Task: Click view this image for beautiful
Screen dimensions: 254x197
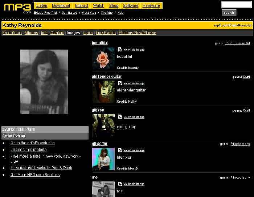Action: pyautogui.click(x=134, y=50)
